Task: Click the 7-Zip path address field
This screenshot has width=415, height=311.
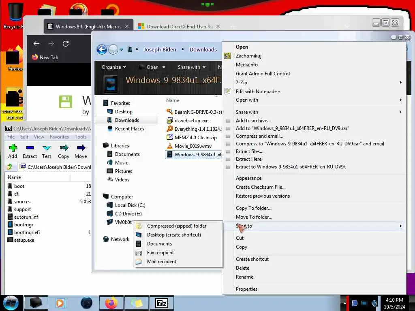Action: coord(55,167)
